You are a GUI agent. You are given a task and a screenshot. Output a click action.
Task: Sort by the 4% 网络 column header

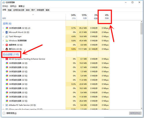[x=104, y=17]
